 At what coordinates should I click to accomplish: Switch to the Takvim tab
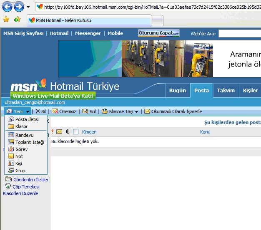tap(226, 91)
